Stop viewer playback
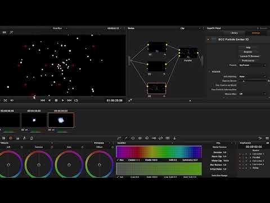 pyautogui.click(x=56, y=100)
